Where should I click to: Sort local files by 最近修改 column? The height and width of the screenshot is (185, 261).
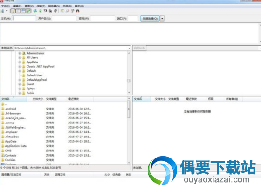(x=80, y=99)
